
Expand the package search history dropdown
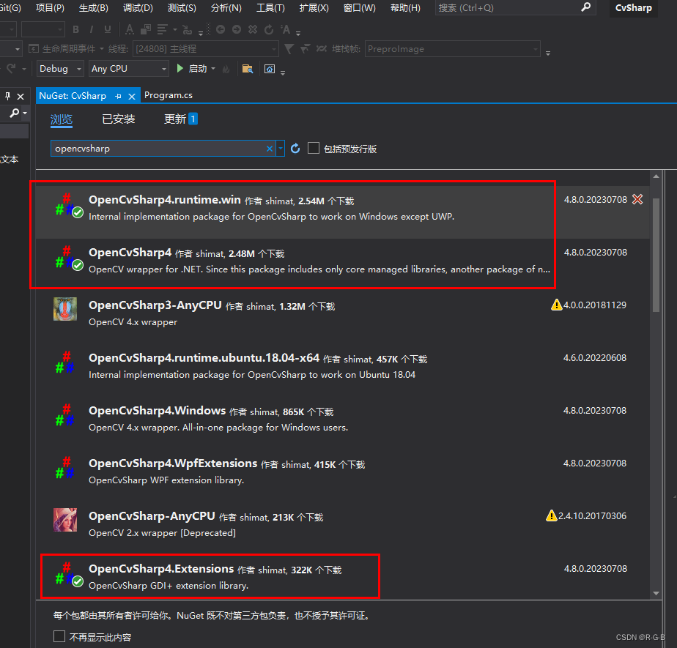tap(281, 149)
